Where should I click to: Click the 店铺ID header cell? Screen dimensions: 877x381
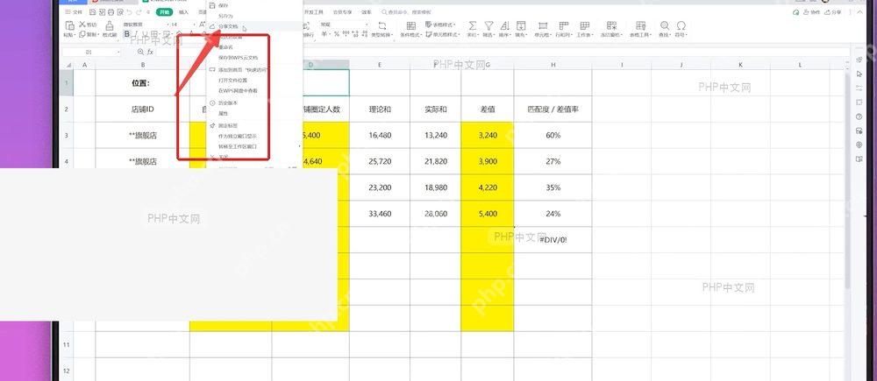click(x=143, y=109)
